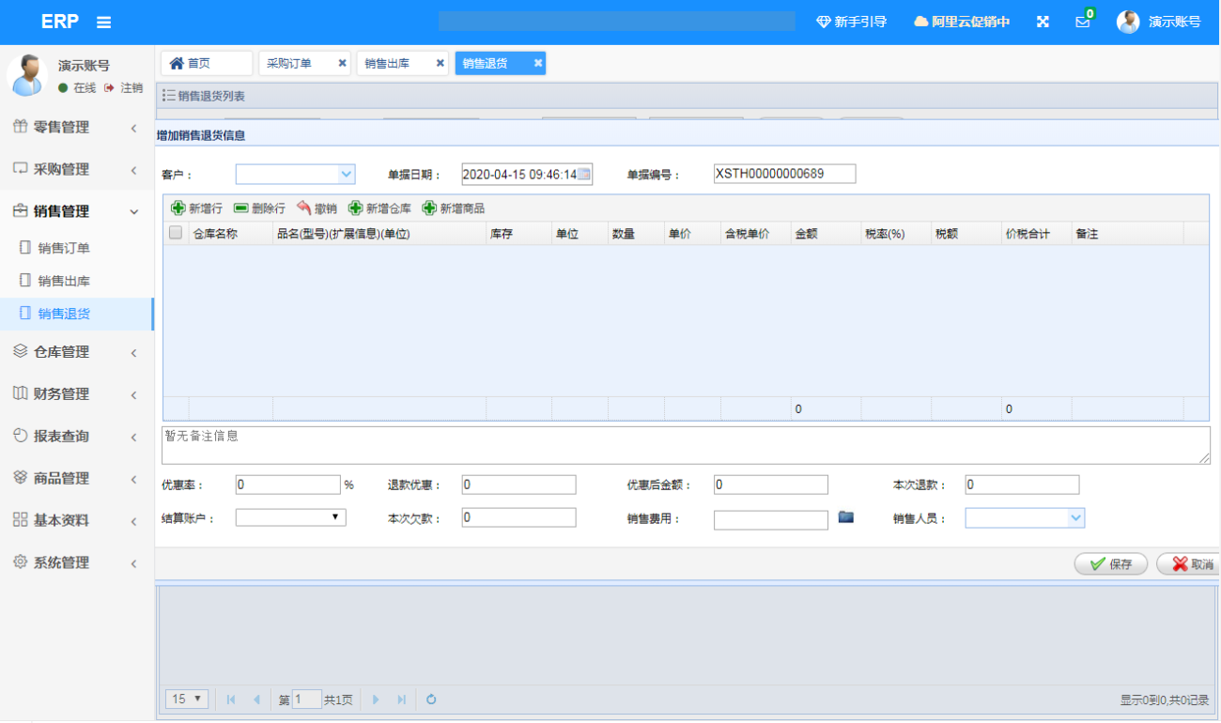Open the mail notifications icon
Image resolution: width=1221 pixels, height=723 pixels.
[x=1083, y=22]
